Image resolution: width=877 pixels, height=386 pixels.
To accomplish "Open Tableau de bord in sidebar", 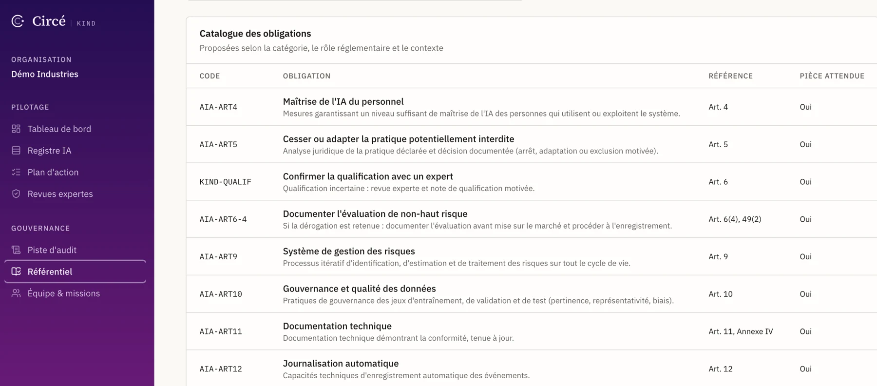I will (75, 129).
